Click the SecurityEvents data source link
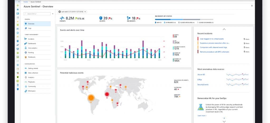270x123 pixels. pyautogui.click(x=203, y=84)
